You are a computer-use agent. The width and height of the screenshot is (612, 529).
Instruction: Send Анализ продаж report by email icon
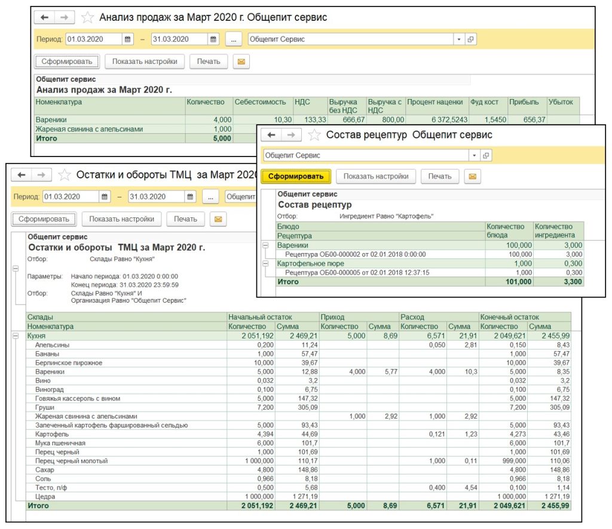241,61
